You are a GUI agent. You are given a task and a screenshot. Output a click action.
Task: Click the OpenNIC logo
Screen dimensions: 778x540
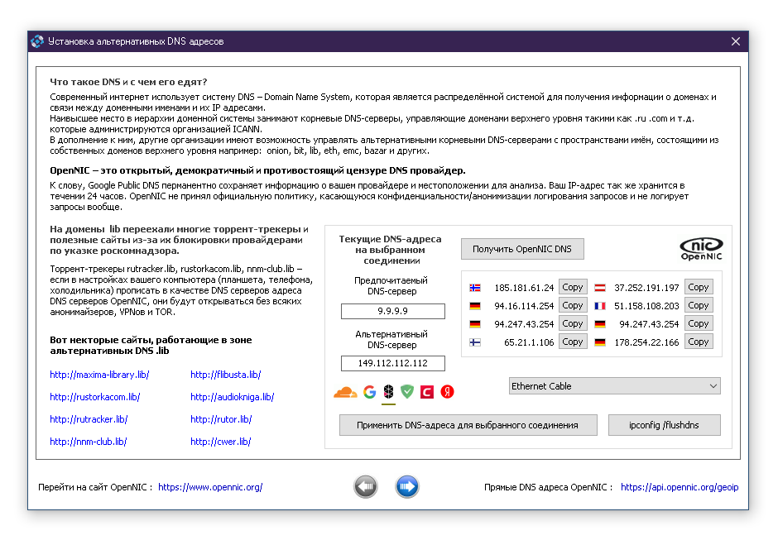click(701, 247)
